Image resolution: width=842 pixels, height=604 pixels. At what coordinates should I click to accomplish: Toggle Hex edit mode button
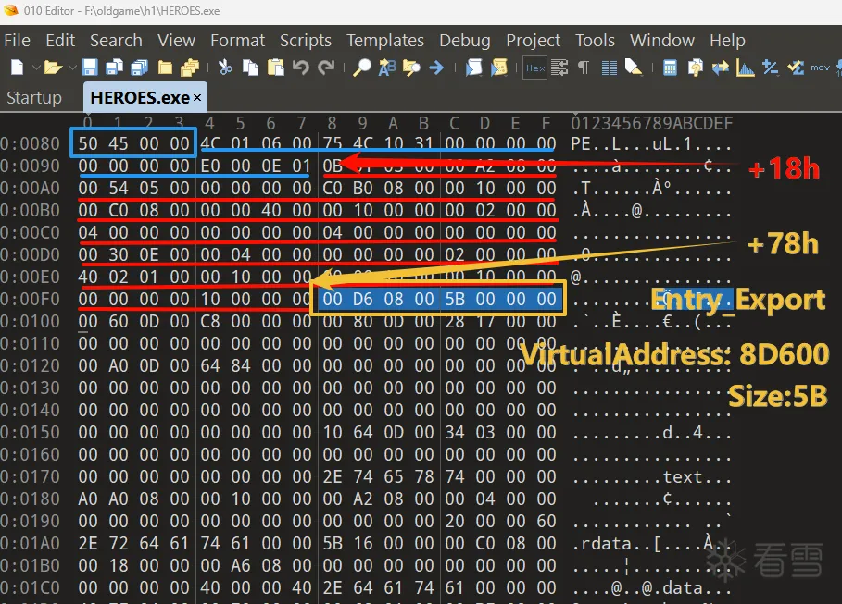534,68
